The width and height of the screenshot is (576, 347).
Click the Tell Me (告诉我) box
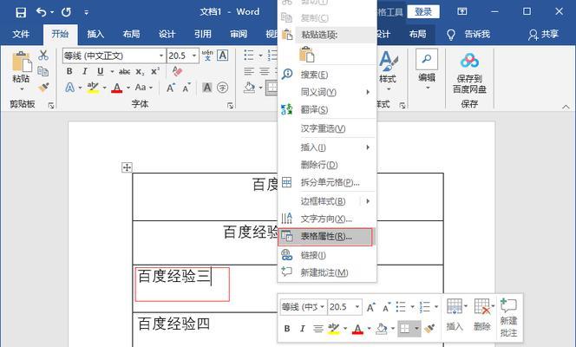coord(468,35)
